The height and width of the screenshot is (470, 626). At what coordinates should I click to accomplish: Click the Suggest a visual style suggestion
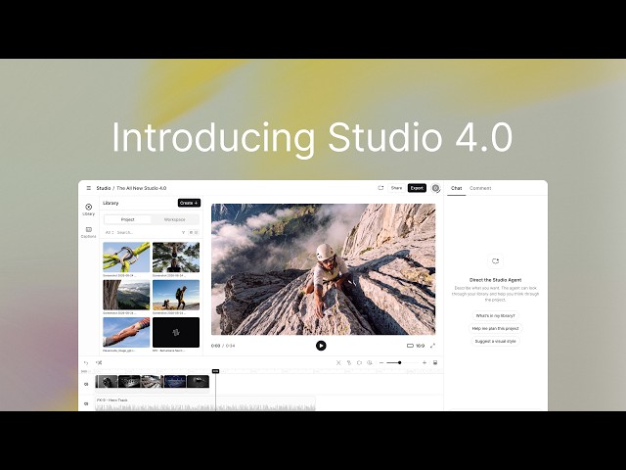[496, 342]
